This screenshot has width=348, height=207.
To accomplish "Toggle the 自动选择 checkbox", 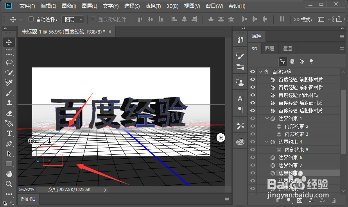I will [31, 19].
